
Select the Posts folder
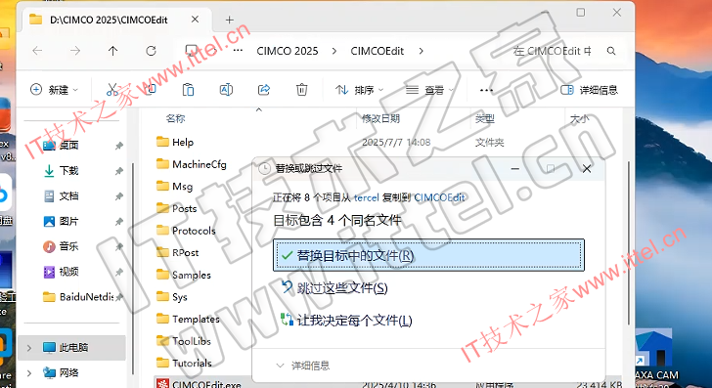coord(177,208)
